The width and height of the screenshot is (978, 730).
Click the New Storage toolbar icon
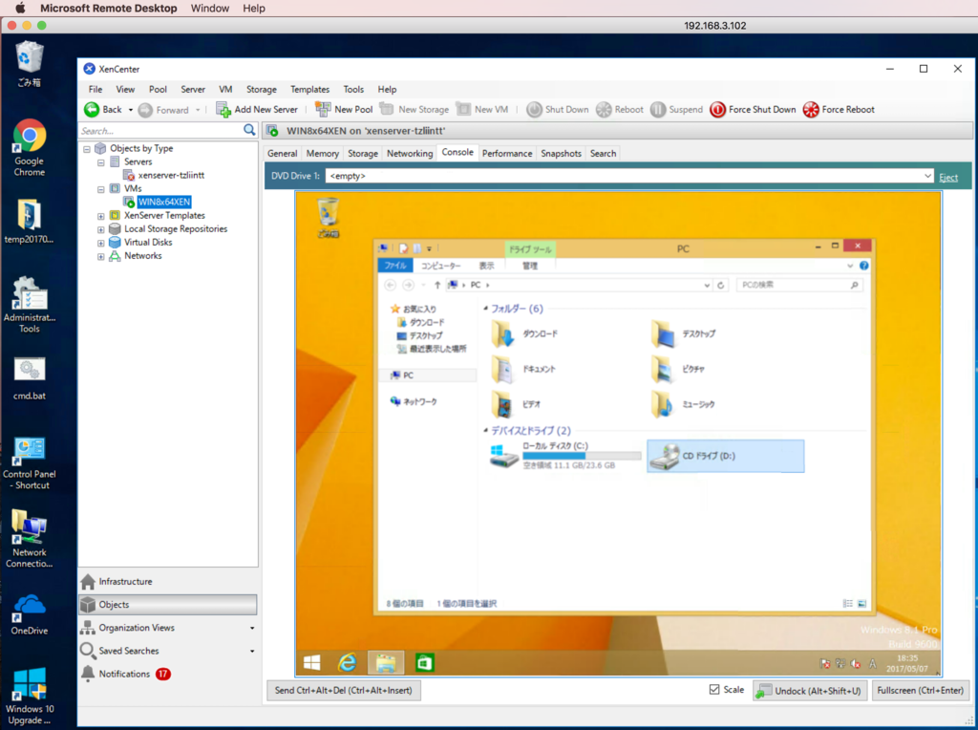coord(387,109)
